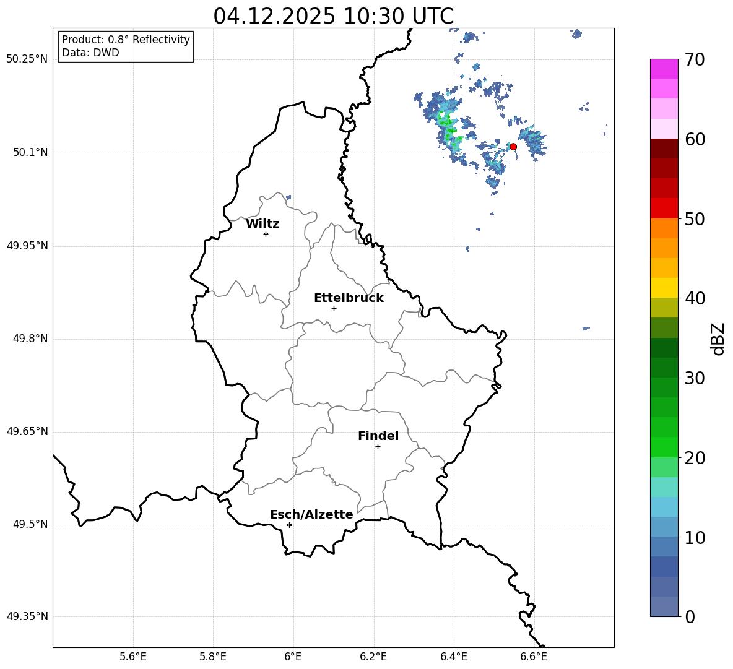
Task: Click the red radar site marker
Action: tap(513, 147)
